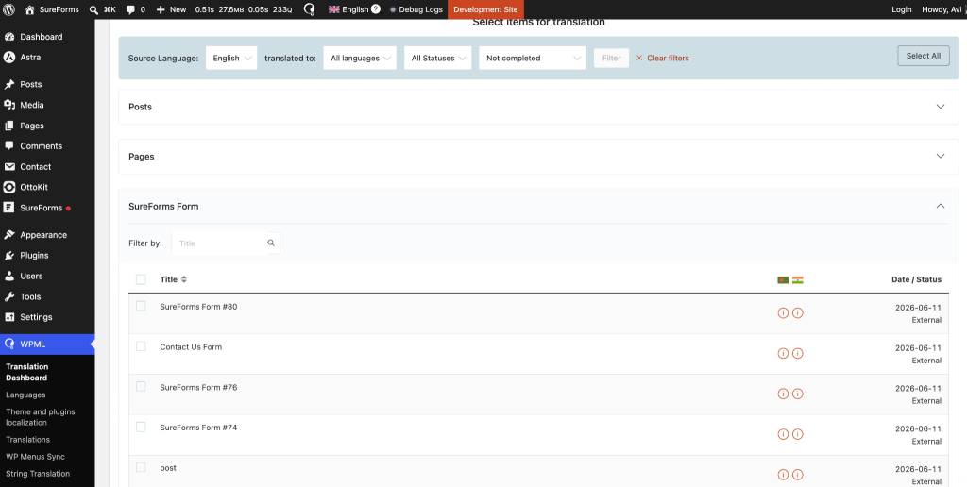Viewport: 967px width, 487px height.
Task: Click the Media icon in sidebar
Action: [x=9, y=105]
